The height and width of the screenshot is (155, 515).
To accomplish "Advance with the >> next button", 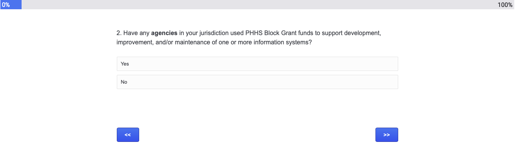I will [x=387, y=135].
